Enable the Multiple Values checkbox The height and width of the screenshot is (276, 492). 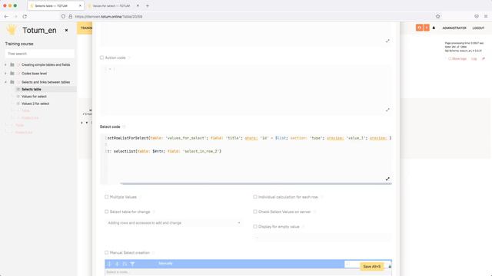coord(107,197)
